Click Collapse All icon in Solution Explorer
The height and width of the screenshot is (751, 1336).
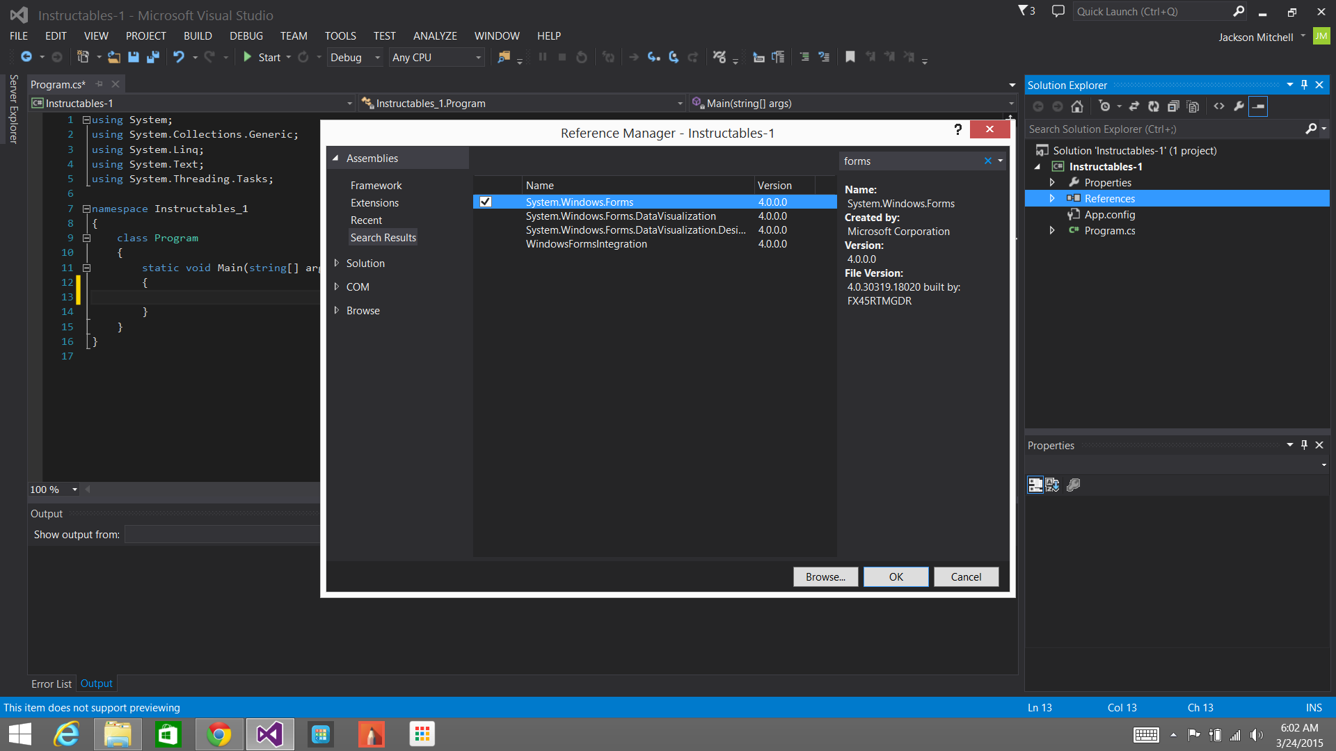click(1173, 106)
